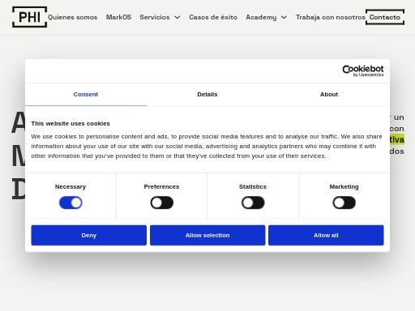The image size is (415, 311).
Task: Click the Preferences category label
Action: 161,187
